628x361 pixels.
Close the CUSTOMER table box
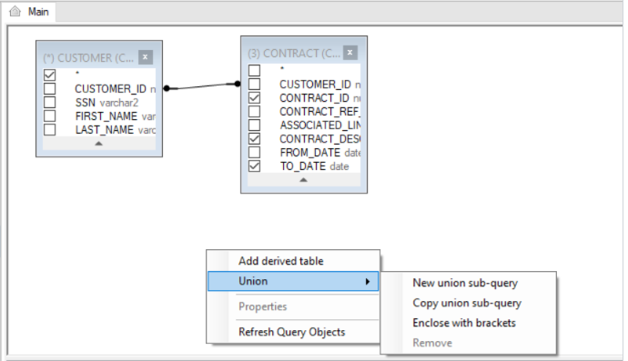[x=146, y=57]
